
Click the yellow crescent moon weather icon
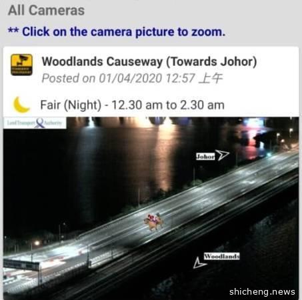[21, 105]
